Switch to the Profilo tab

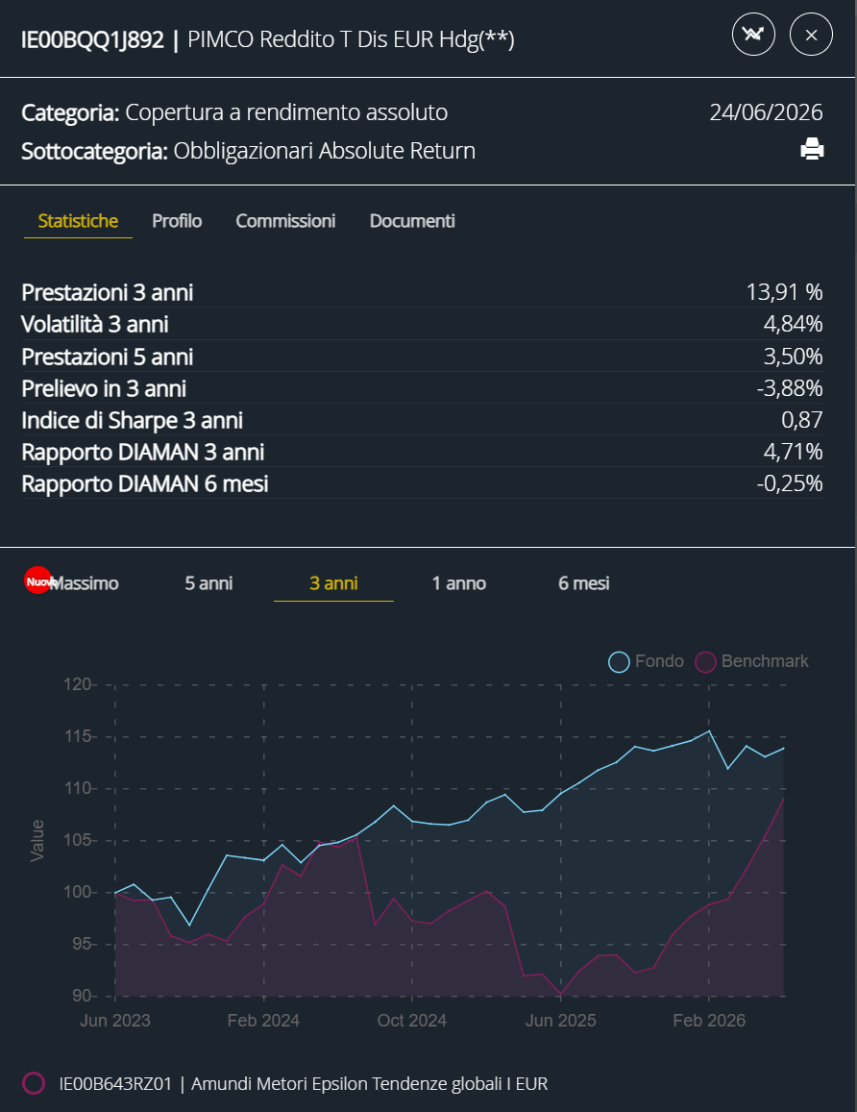tap(177, 220)
